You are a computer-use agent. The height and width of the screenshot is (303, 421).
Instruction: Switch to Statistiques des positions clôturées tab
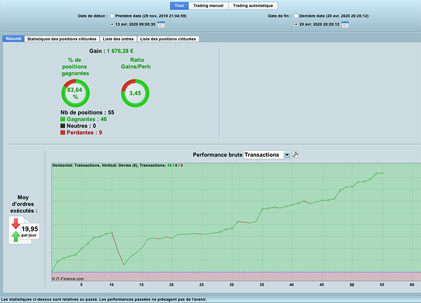(62, 39)
